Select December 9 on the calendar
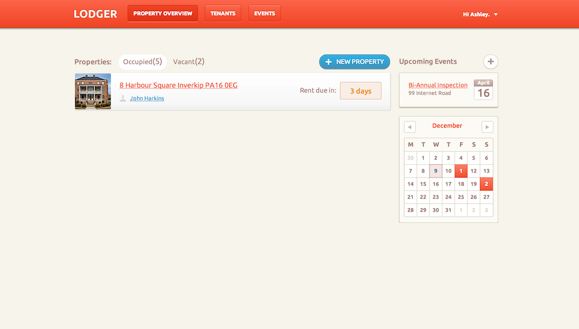579x329 pixels. [435, 171]
